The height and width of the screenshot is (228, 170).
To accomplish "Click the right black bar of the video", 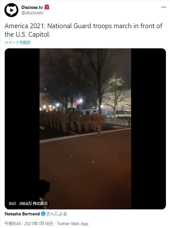I will click(x=148, y=129).
